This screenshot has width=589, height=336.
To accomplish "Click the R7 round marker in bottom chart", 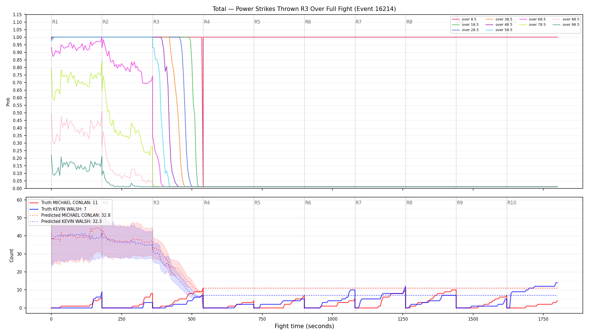I will pos(358,203).
